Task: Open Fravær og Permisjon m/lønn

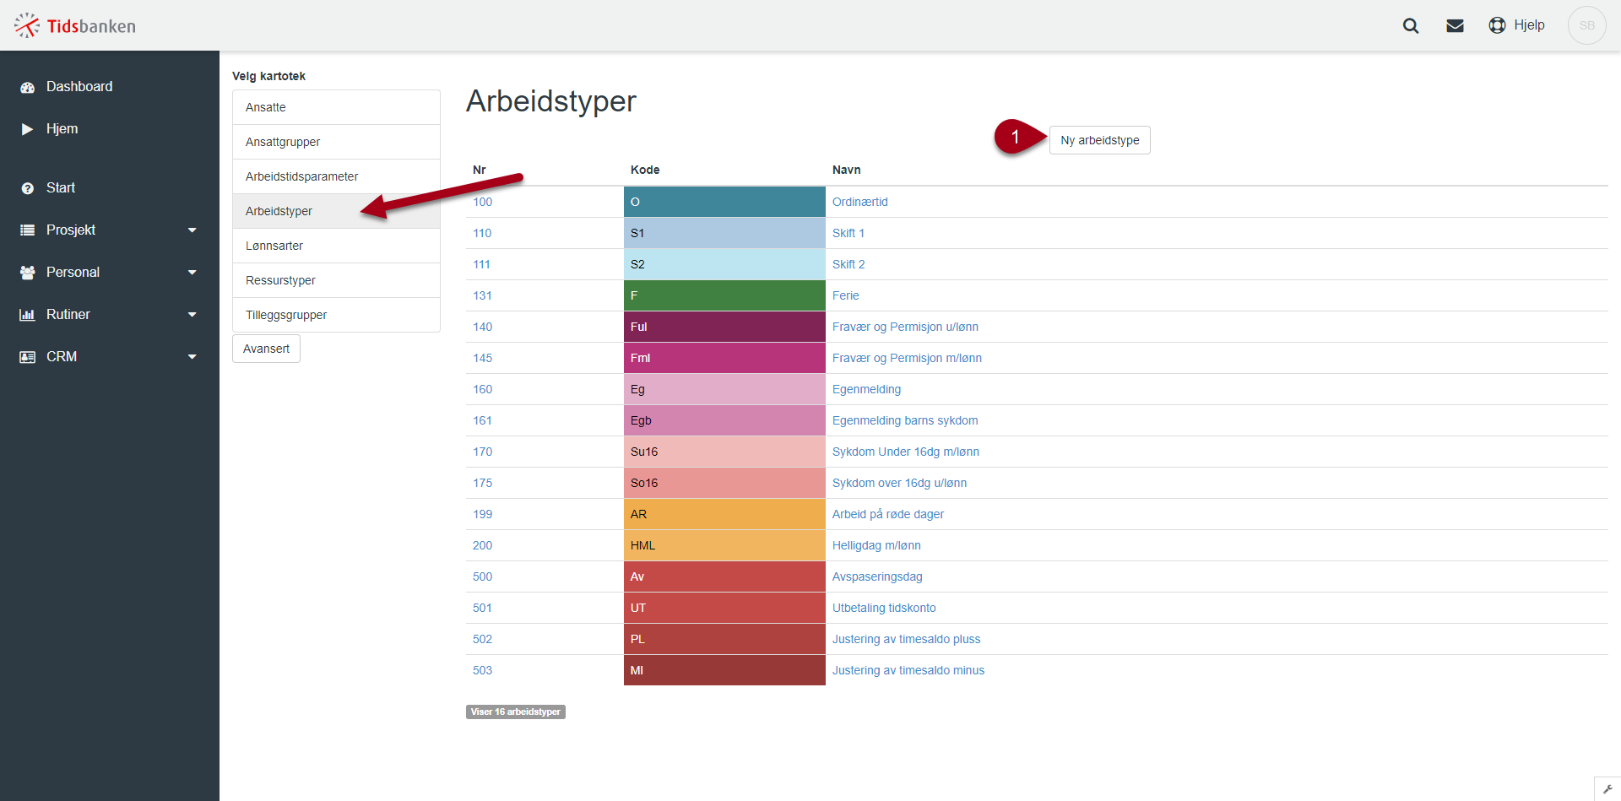Action: [907, 358]
